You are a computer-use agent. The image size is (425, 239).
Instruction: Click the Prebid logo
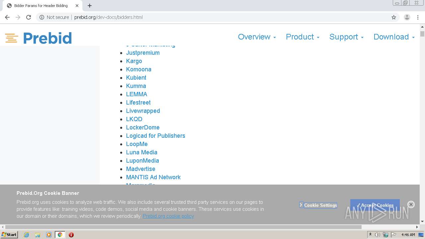[x=38, y=38]
